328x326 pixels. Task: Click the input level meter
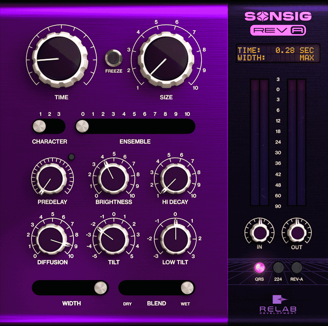tap(259, 142)
